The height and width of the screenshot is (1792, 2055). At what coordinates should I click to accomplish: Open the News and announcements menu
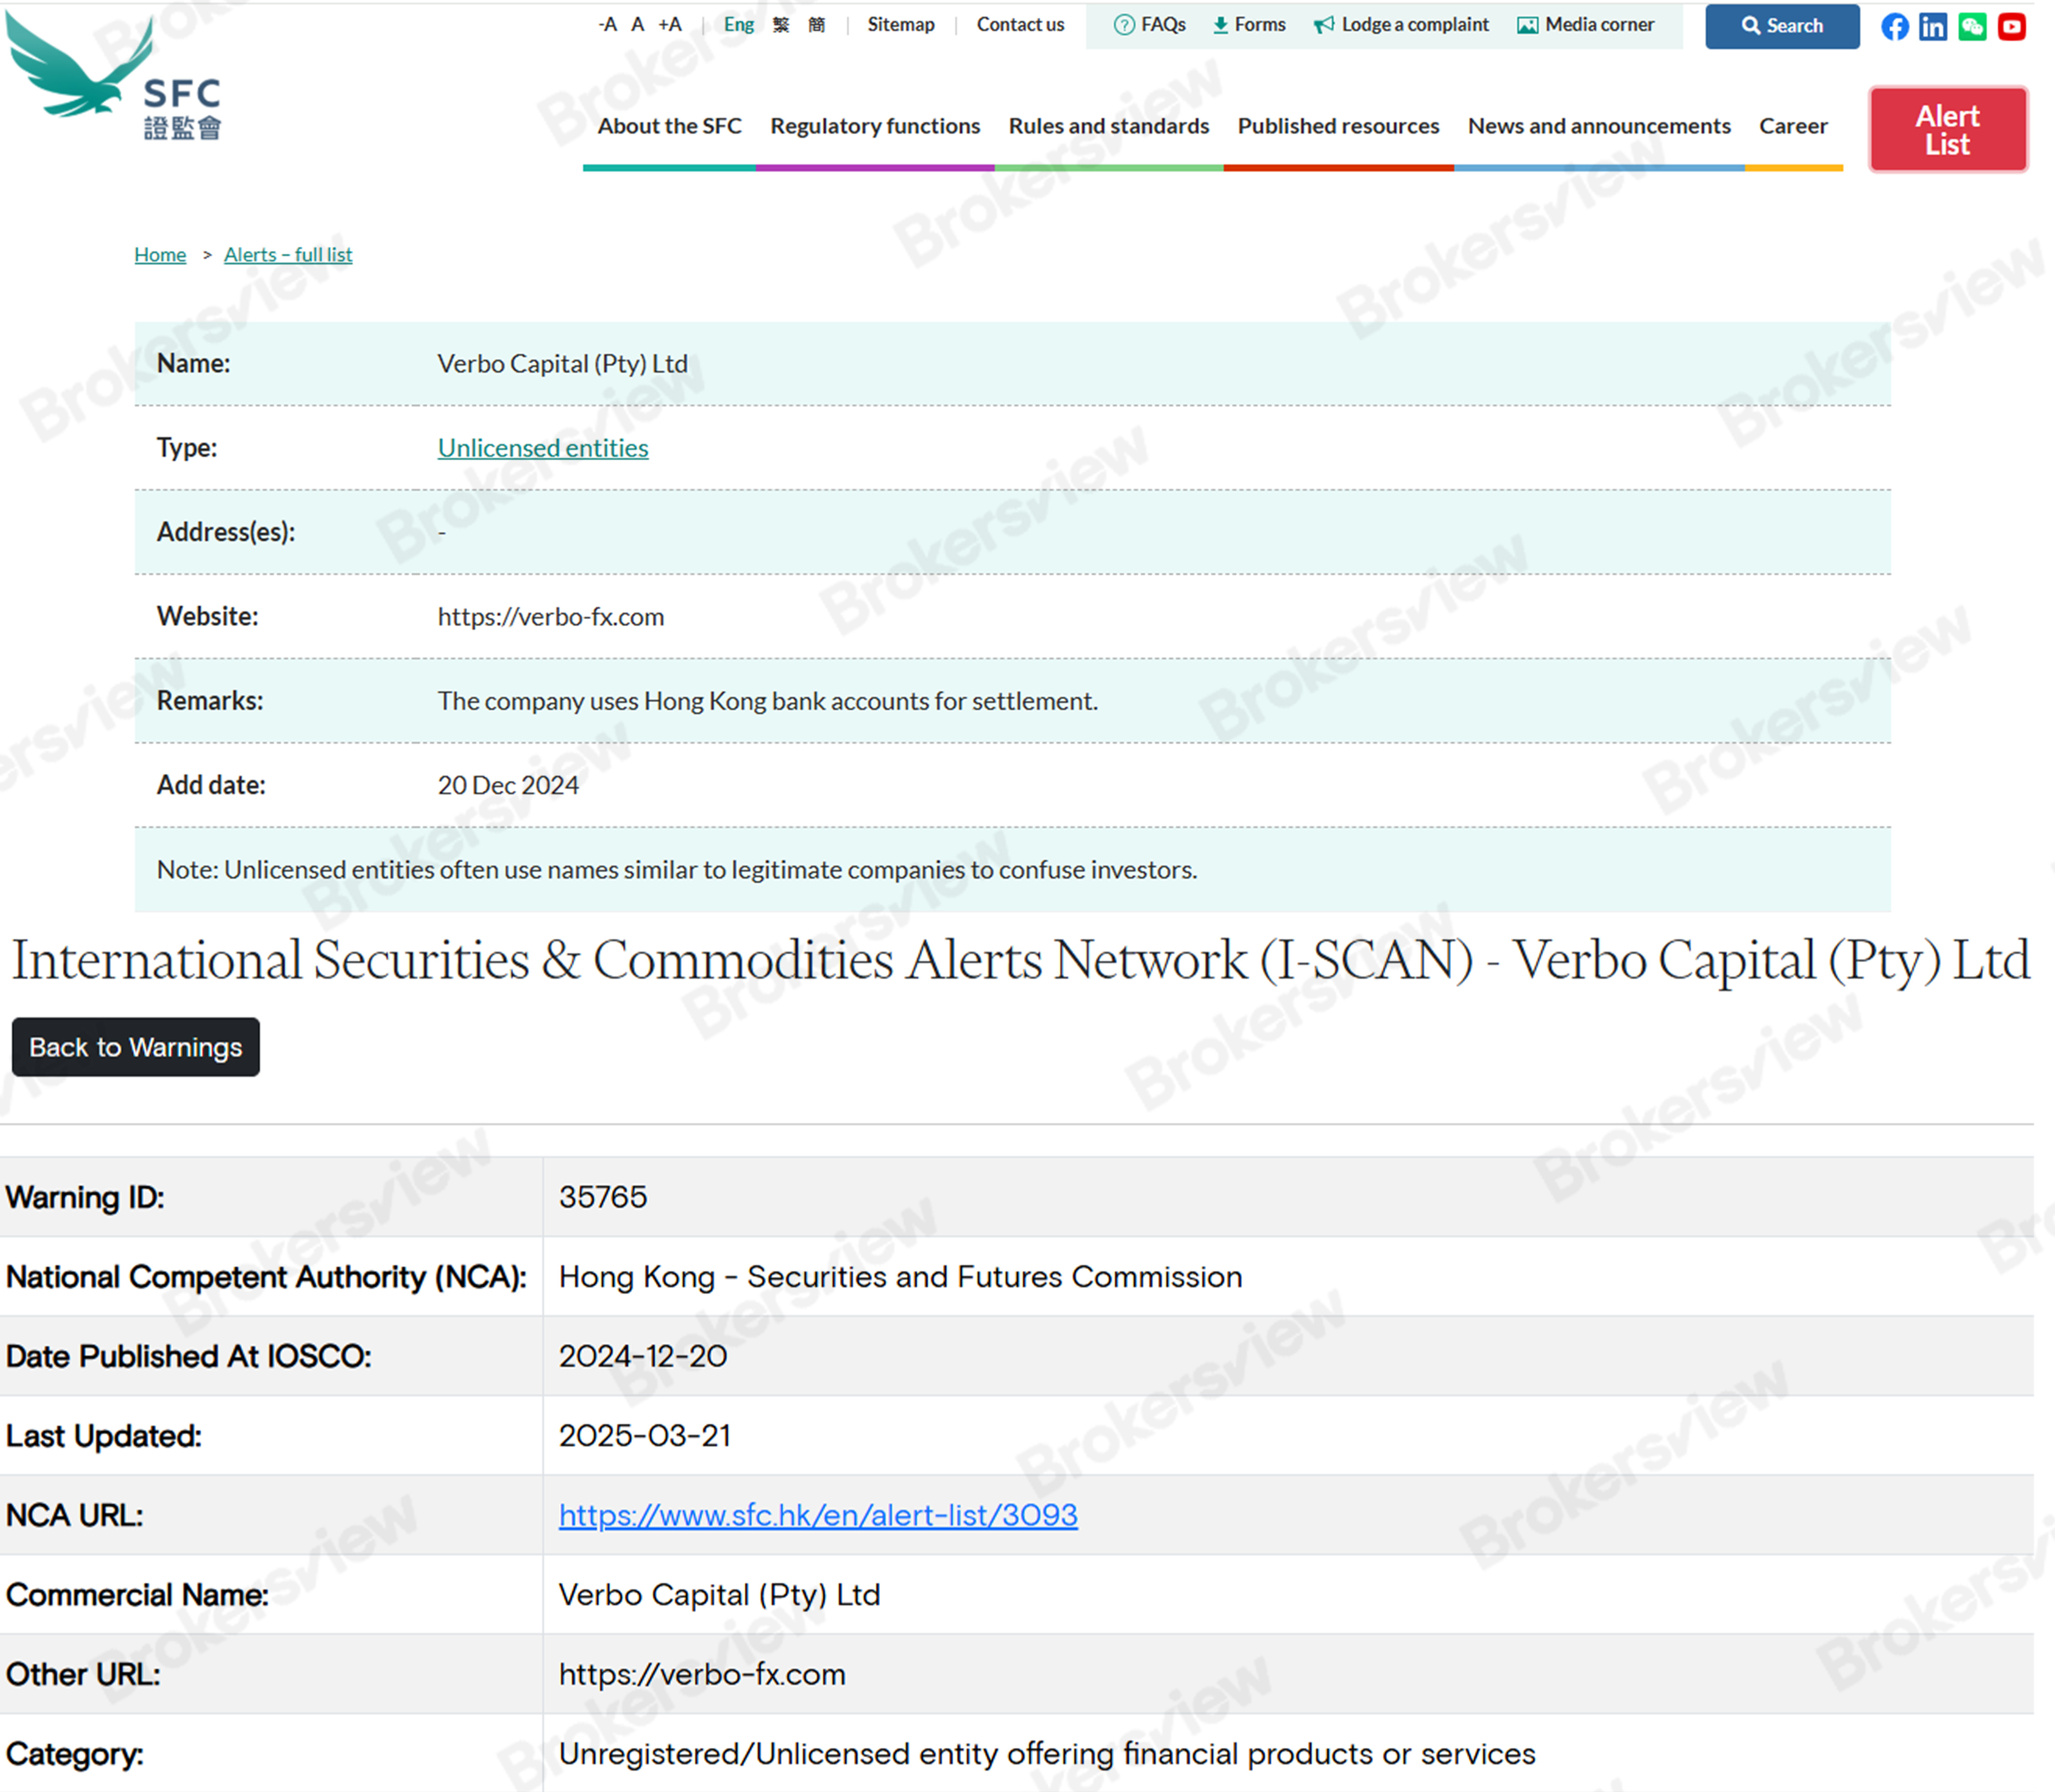tap(1599, 126)
